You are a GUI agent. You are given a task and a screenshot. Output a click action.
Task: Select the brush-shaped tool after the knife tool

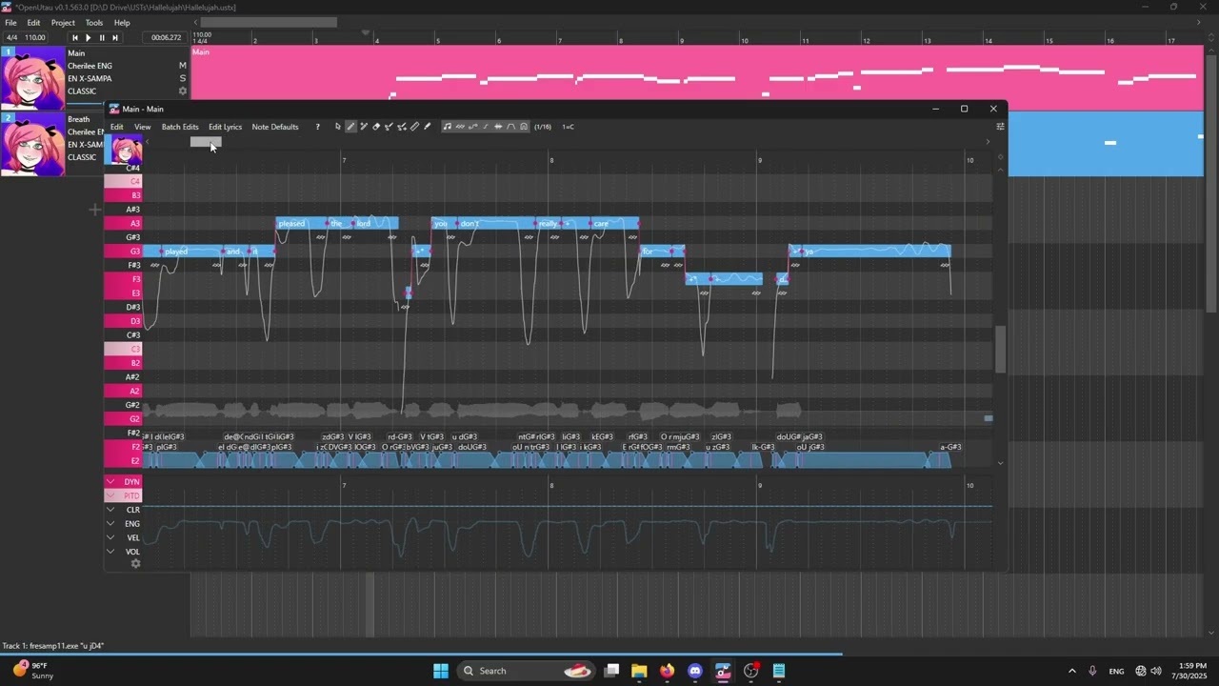click(x=428, y=127)
